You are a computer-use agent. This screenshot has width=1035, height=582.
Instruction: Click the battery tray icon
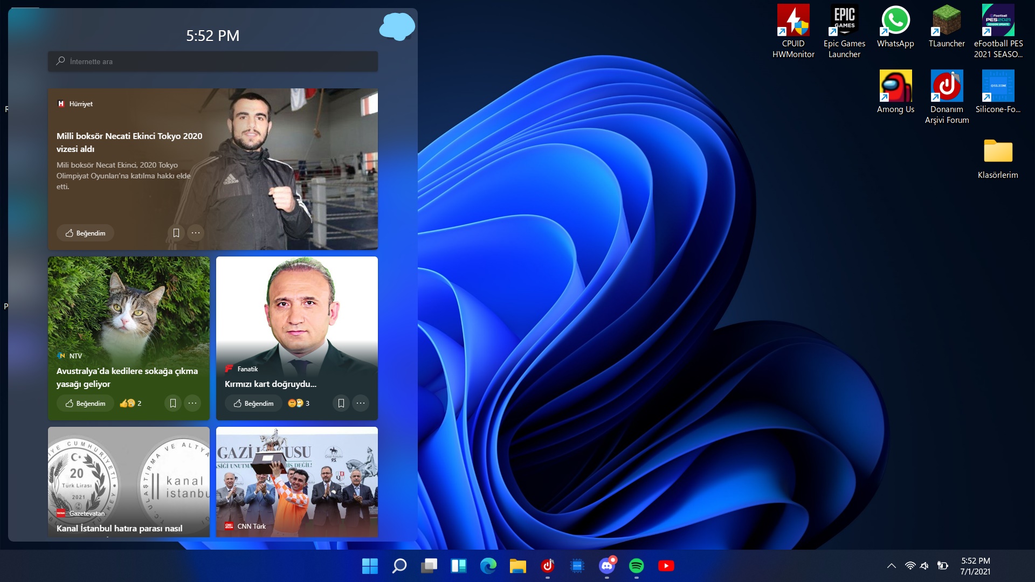point(942,566)
